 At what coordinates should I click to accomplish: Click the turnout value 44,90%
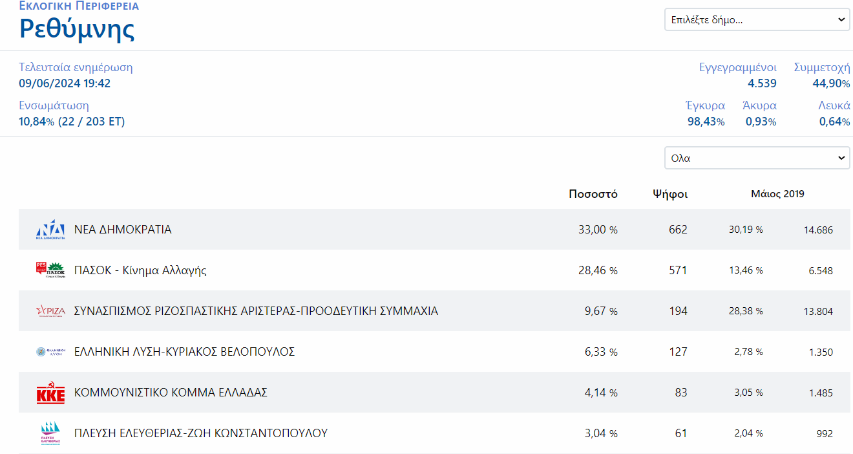831,83
